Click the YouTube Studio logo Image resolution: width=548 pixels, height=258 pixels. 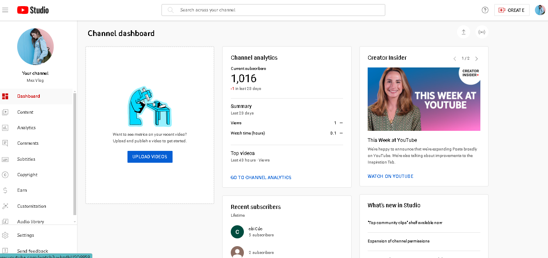pyautogui.click(x=33, y=10)
